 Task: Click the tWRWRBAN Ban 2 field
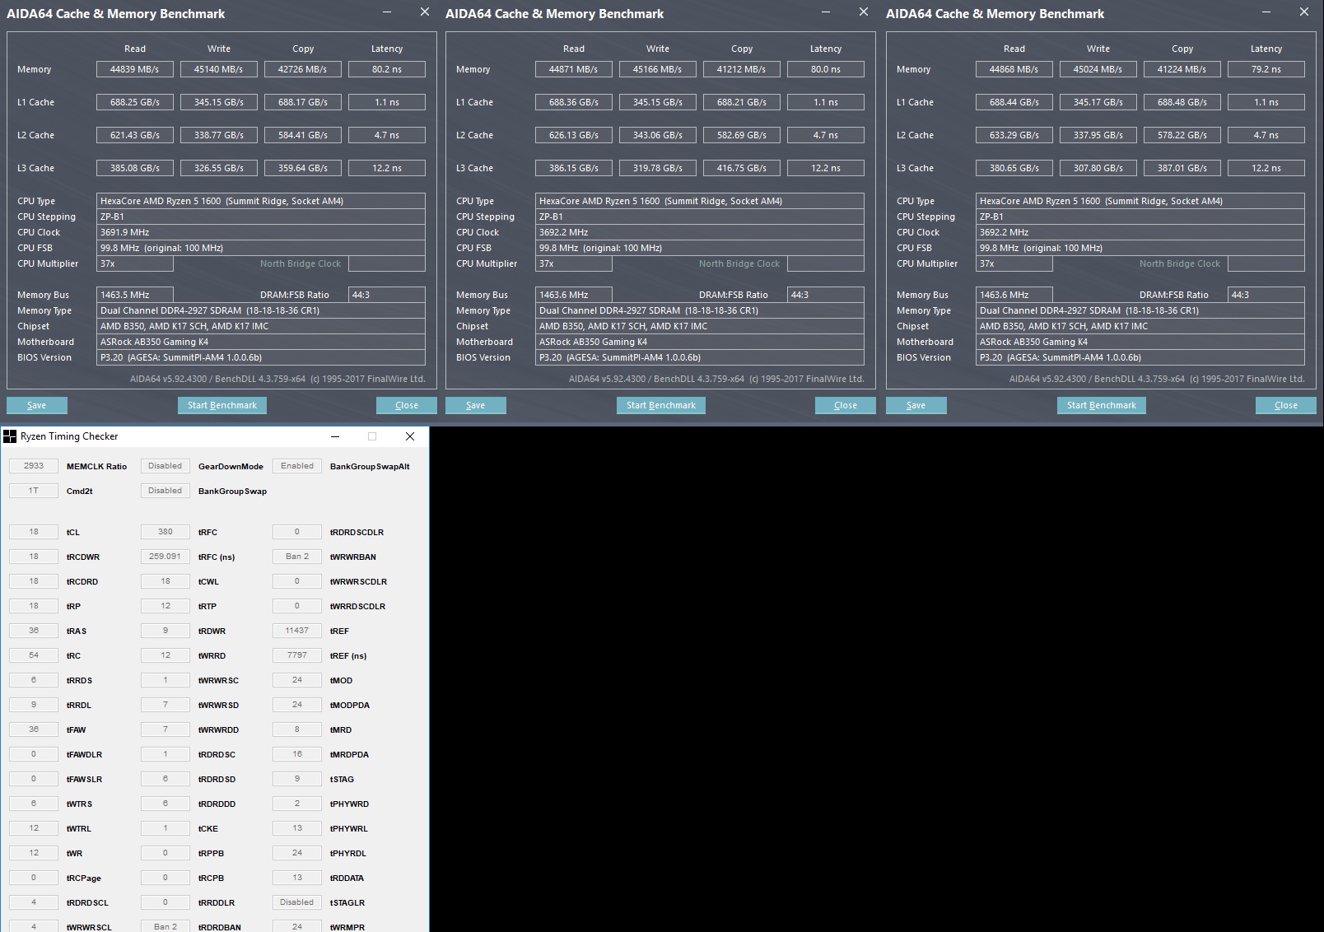(x=297, y=557)
